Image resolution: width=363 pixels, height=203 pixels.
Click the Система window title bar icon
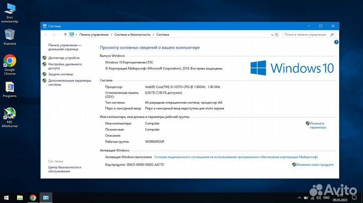click(45, 26)
